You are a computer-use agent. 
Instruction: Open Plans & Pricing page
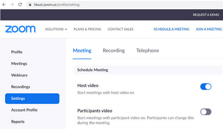pos(87,29)
